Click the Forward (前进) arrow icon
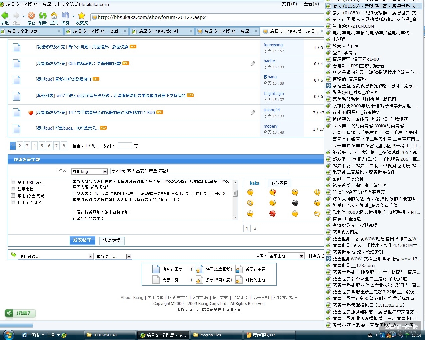 (16, 15)
